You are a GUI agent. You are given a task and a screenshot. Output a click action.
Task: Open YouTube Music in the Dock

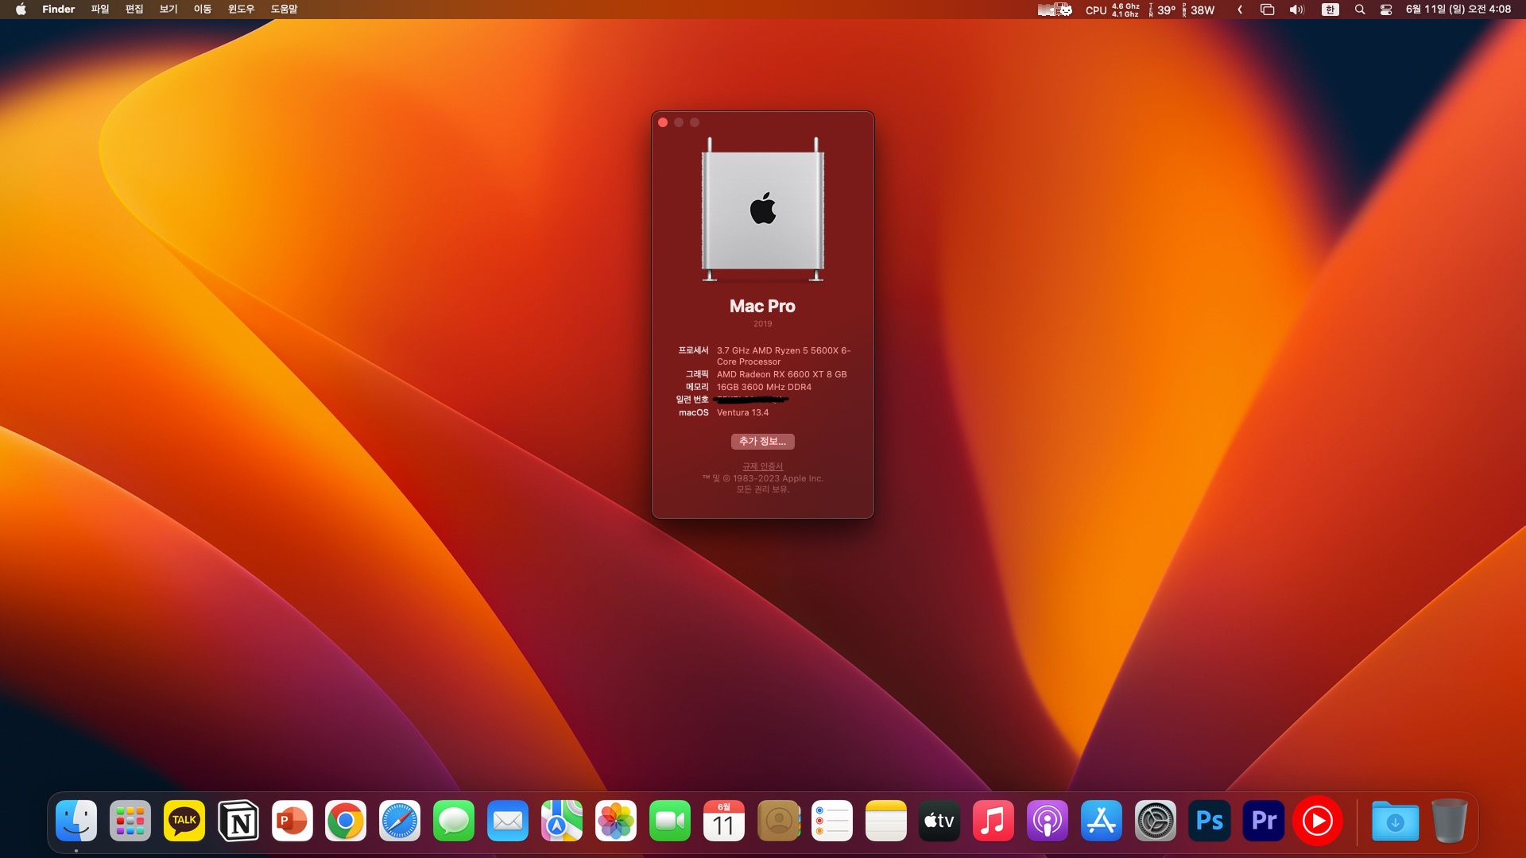click(1318, 821)
